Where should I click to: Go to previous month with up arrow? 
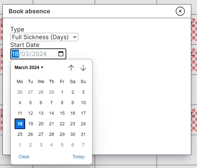click(71, 68)
